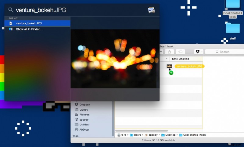
Task: Click the TOP HIT section header
Action: point(13,18)
